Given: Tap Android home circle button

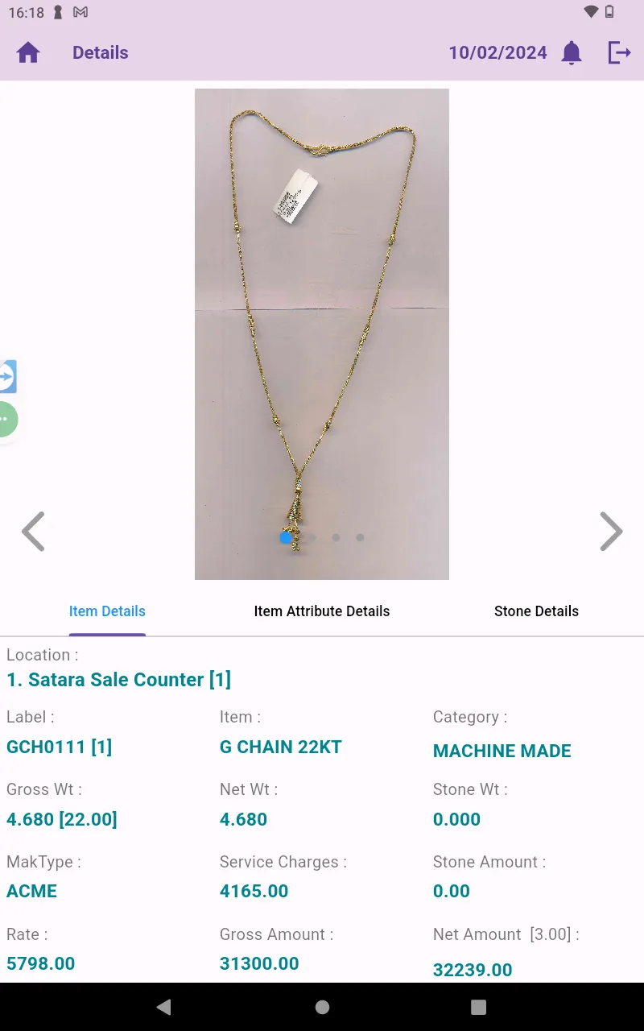Looking at the screenshot, I should [x=322, y=1007].
